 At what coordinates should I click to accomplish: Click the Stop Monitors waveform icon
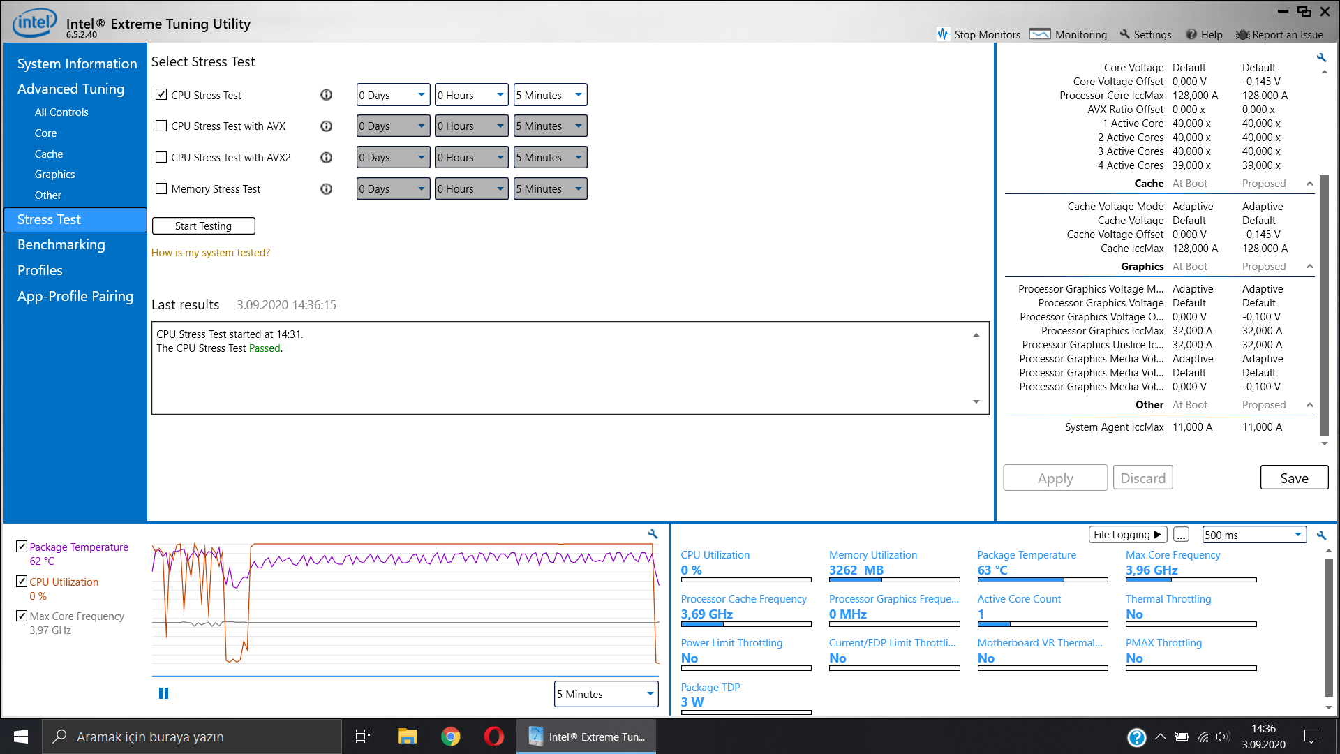coord(943,34)
